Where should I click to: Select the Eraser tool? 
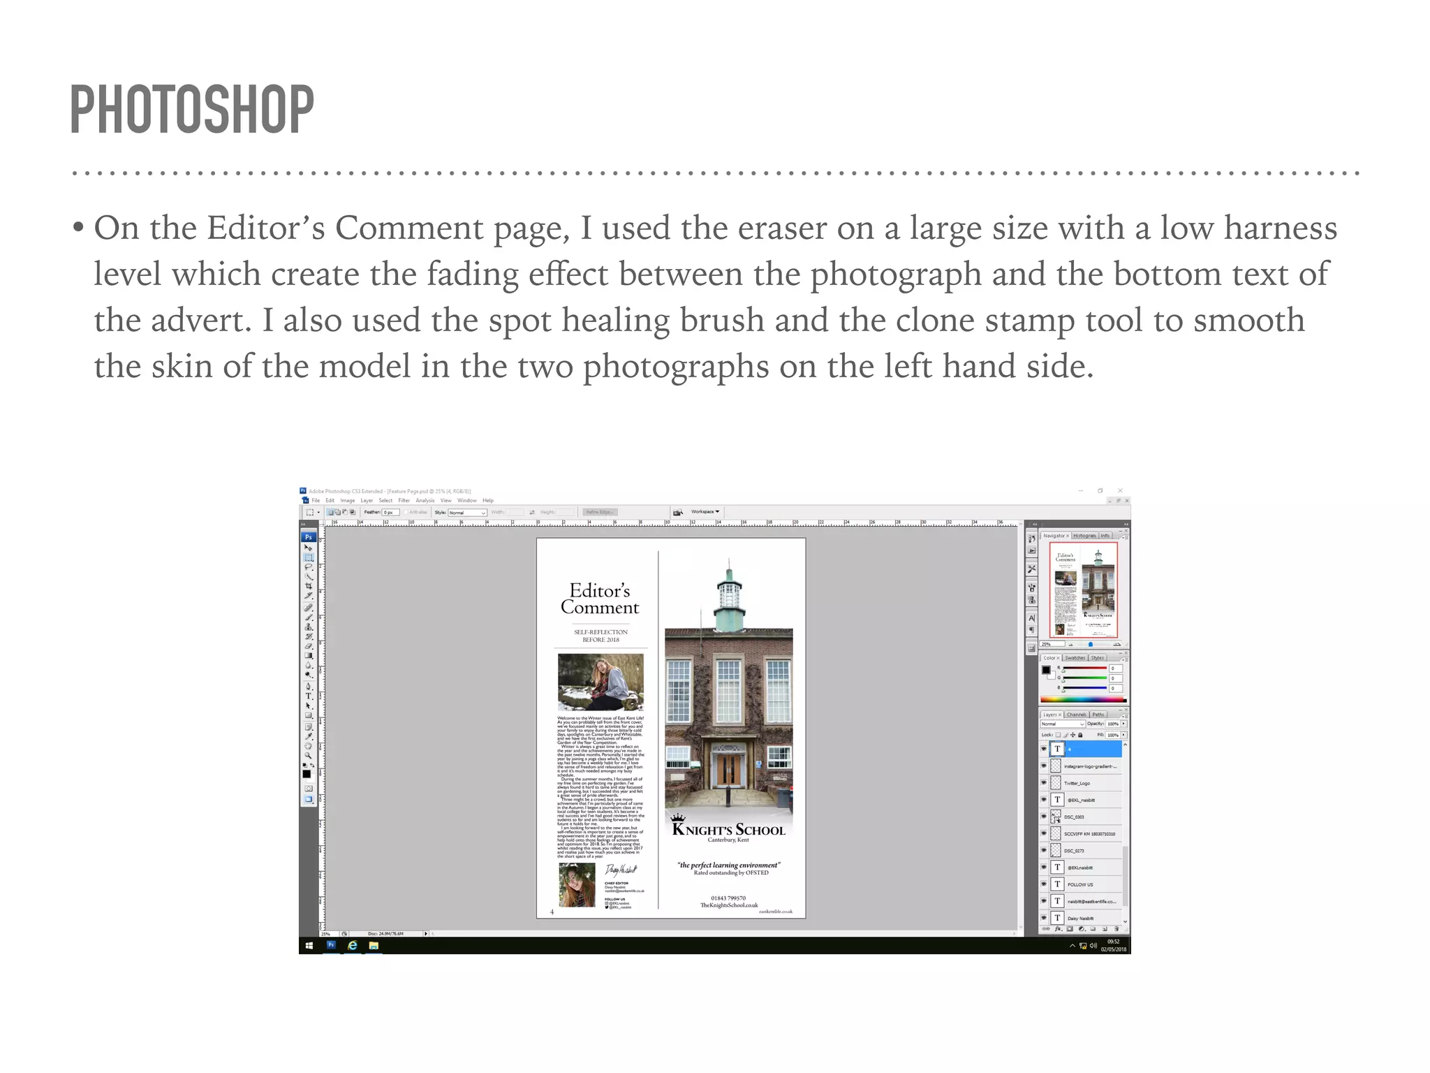pos(308,645)
